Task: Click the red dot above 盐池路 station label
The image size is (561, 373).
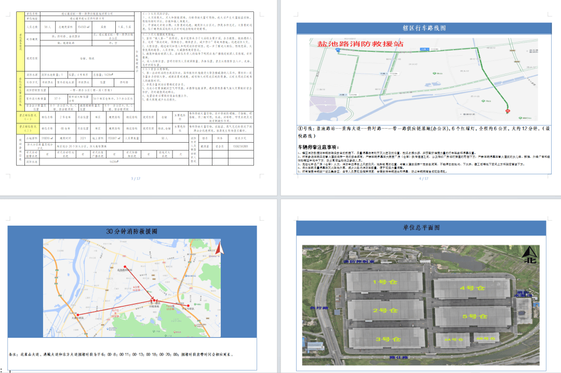Action: pos(125,267)
